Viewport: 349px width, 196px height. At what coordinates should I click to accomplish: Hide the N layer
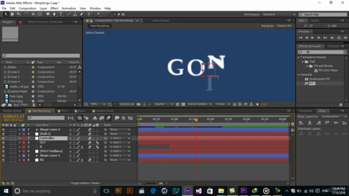[x=3, y=147]
